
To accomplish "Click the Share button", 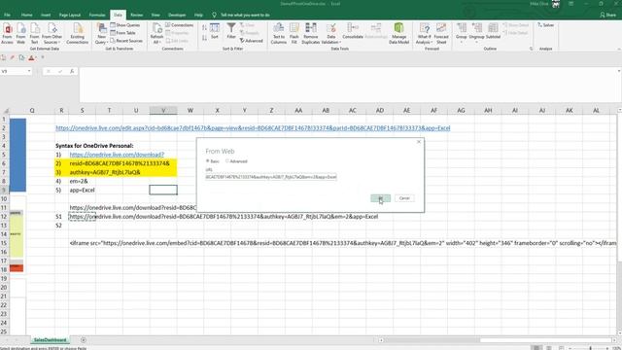I will click(x=607, y=15).
